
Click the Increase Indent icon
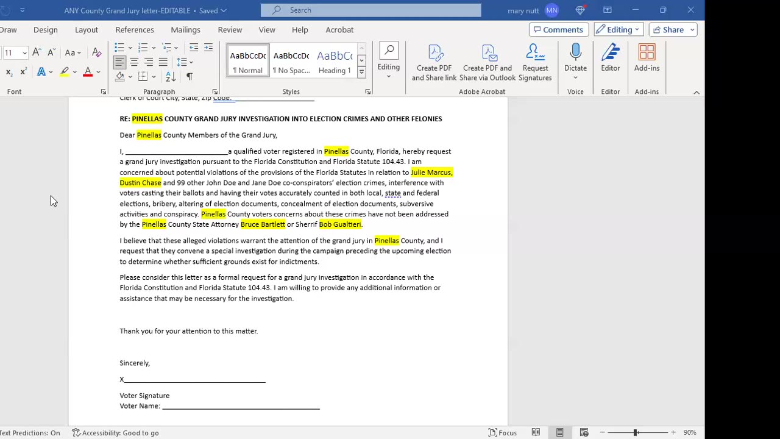208,48
